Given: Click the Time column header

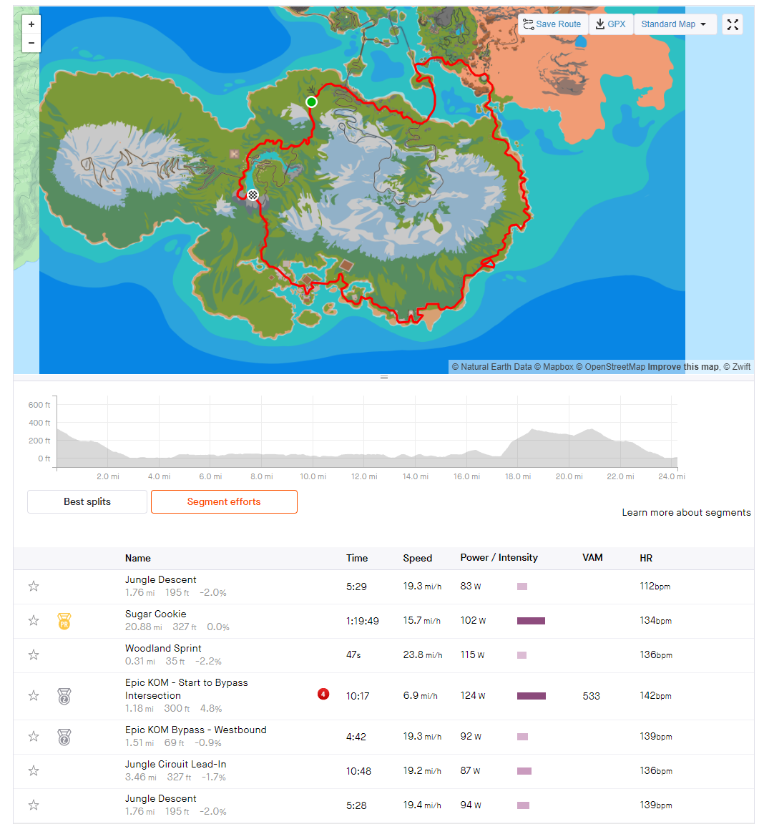Looking at the screenshot, I should coord(357,558).
